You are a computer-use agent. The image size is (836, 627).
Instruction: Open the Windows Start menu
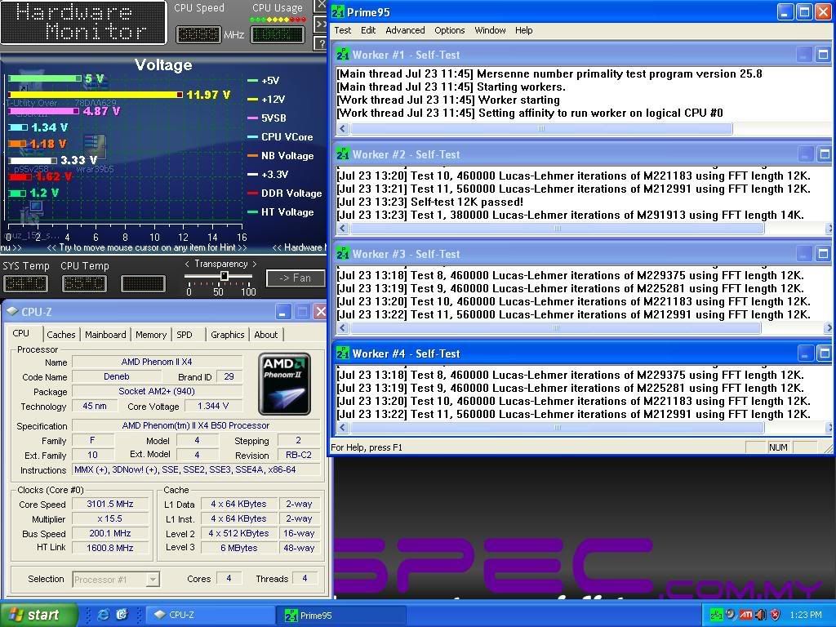38,615
